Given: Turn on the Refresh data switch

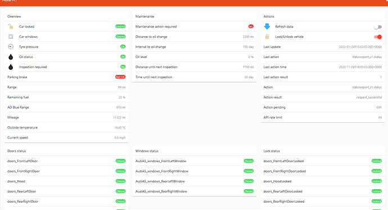Looking at the screenshot, I should pos(378,27).
